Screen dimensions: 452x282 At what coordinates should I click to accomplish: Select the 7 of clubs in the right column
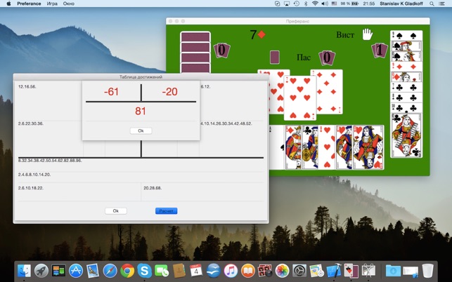(406, 87)
